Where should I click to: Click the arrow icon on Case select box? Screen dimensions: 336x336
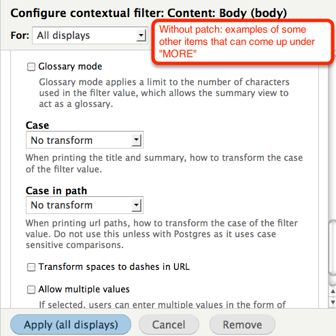point(136,140)
